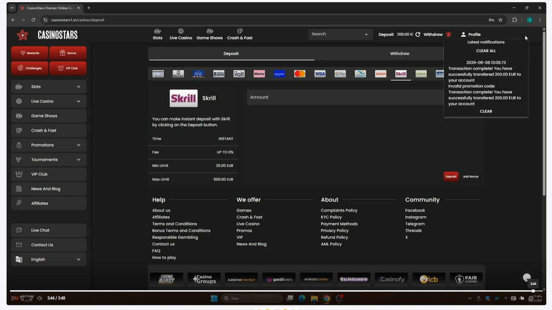This screenshot has height=310, width=552.
Task: Open Slots from the top navigation
Action: pos(158,34)
